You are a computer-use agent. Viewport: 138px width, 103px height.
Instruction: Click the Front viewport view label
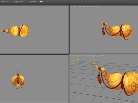[76, 7]
